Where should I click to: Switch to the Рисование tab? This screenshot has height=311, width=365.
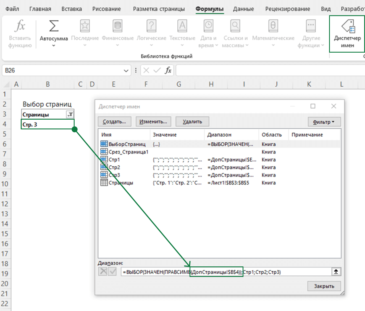pyautogui.click(x=106, y=9)
